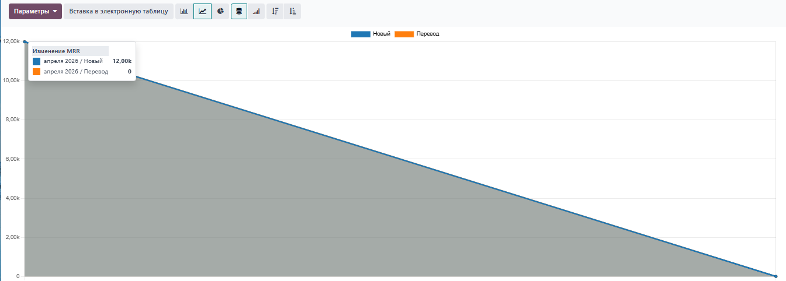This screenshot has width=786, height=281.
Task: Open the Параметры dropdown menu
Action: (35, 11)
